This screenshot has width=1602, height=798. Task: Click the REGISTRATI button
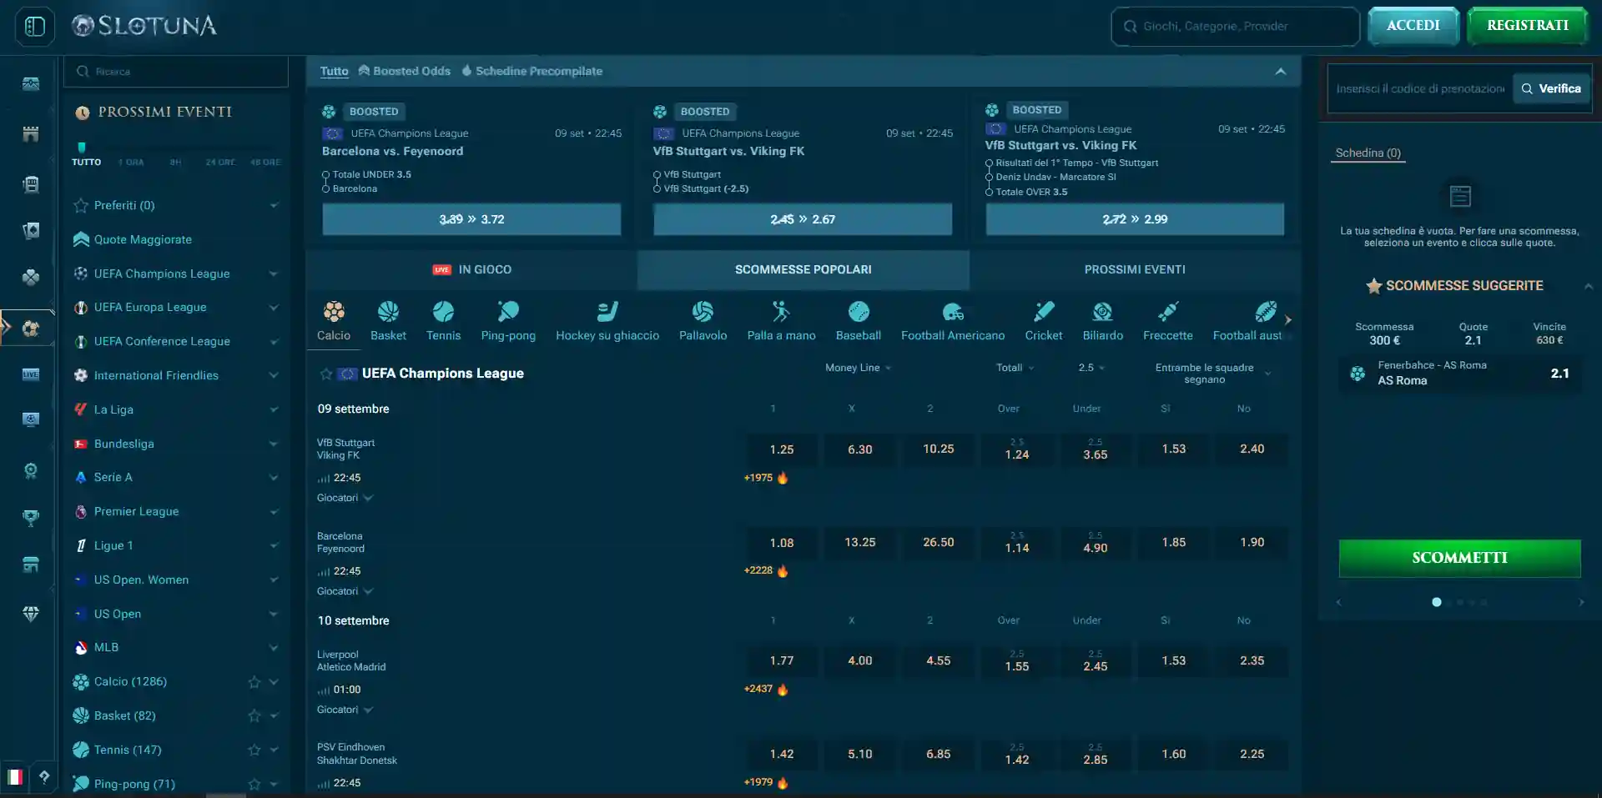(1527, 26)
